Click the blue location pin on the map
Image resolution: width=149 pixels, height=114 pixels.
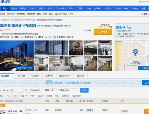click(x=135, y=52)
